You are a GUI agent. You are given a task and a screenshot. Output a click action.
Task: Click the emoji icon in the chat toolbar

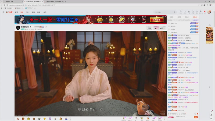169,114
